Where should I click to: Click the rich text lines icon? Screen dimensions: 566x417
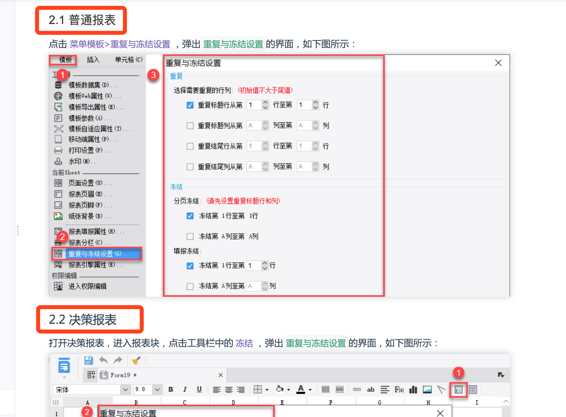pos(385,390)
